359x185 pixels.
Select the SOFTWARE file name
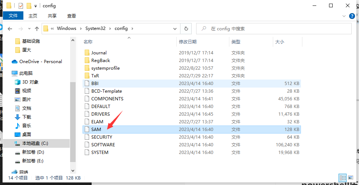click(103, 145)
